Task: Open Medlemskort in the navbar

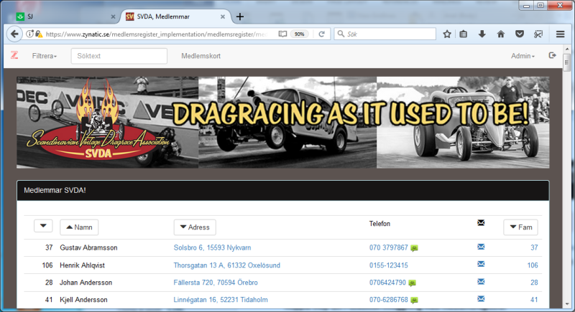Action: coord(201,56)
